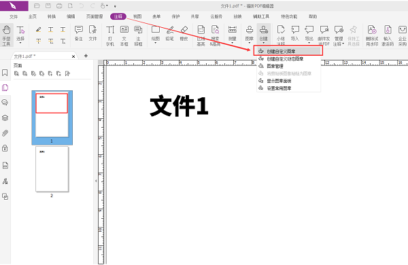Close the 文件1.pdf document tab
This screenshot has height=265, width=408.
[73, 56]
